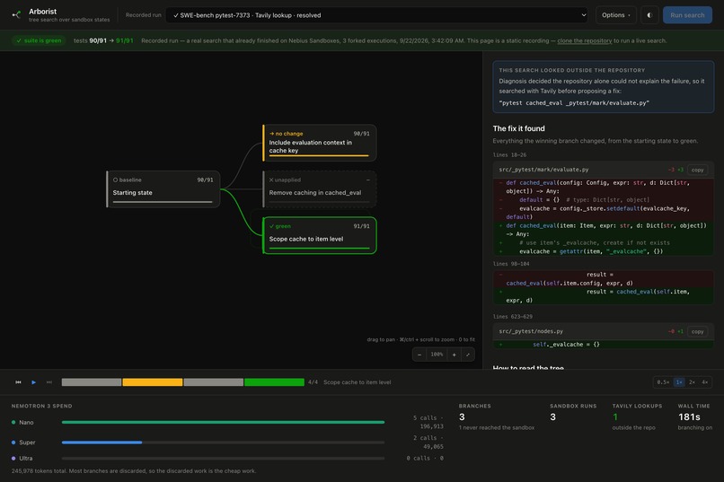Select the Include evaluation context in cache key node

pos(320,143)
